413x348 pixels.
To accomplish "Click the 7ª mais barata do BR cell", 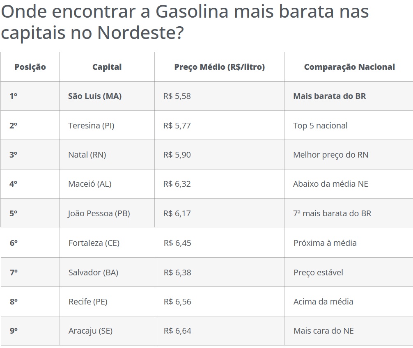I will tap(332, 213).
